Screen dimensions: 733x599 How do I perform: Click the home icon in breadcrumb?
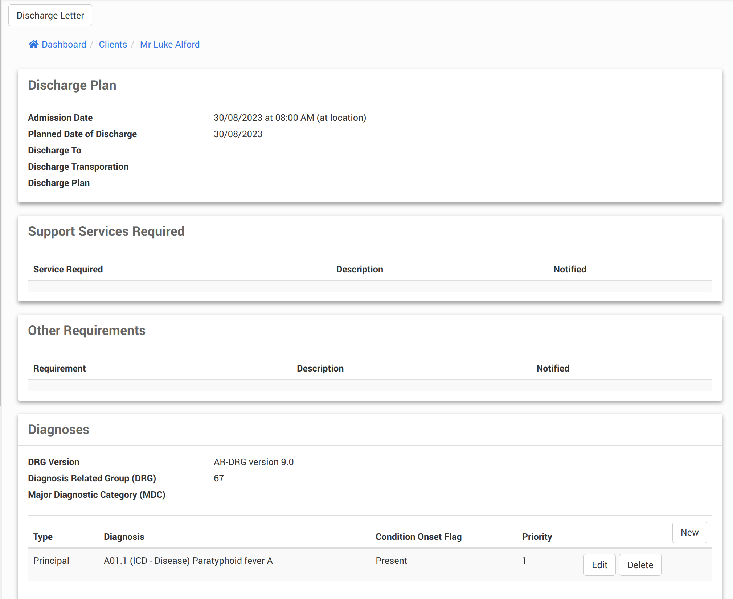[x=33, y=44]
